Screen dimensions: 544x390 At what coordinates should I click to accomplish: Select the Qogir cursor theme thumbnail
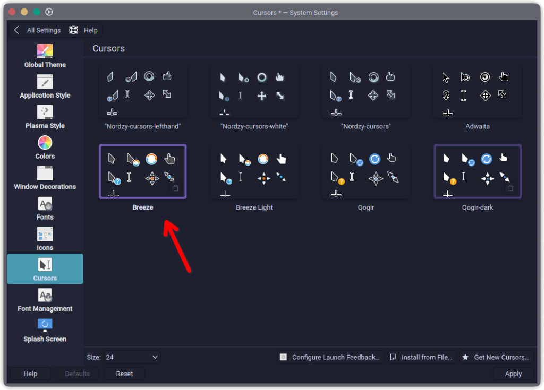point(366,171)
